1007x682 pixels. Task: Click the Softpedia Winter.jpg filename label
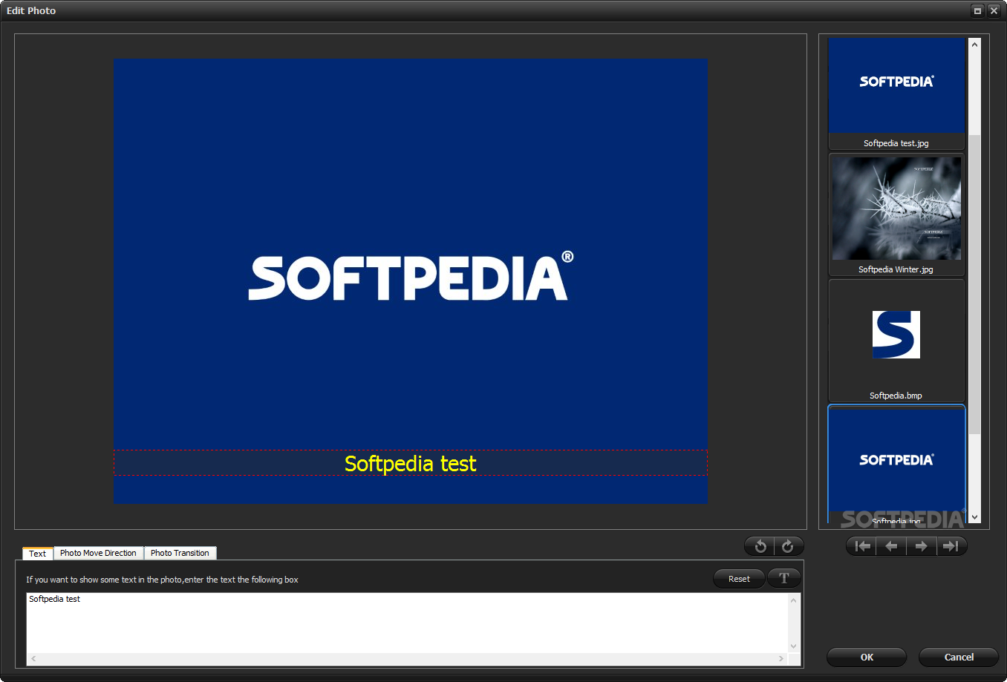point(896,269)
